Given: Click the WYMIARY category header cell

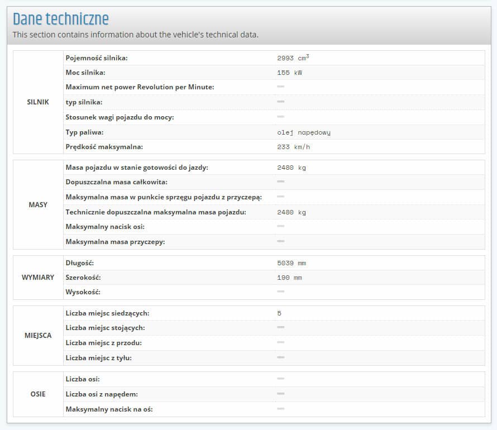Looking at the screenshot, I should pos(38,278).
